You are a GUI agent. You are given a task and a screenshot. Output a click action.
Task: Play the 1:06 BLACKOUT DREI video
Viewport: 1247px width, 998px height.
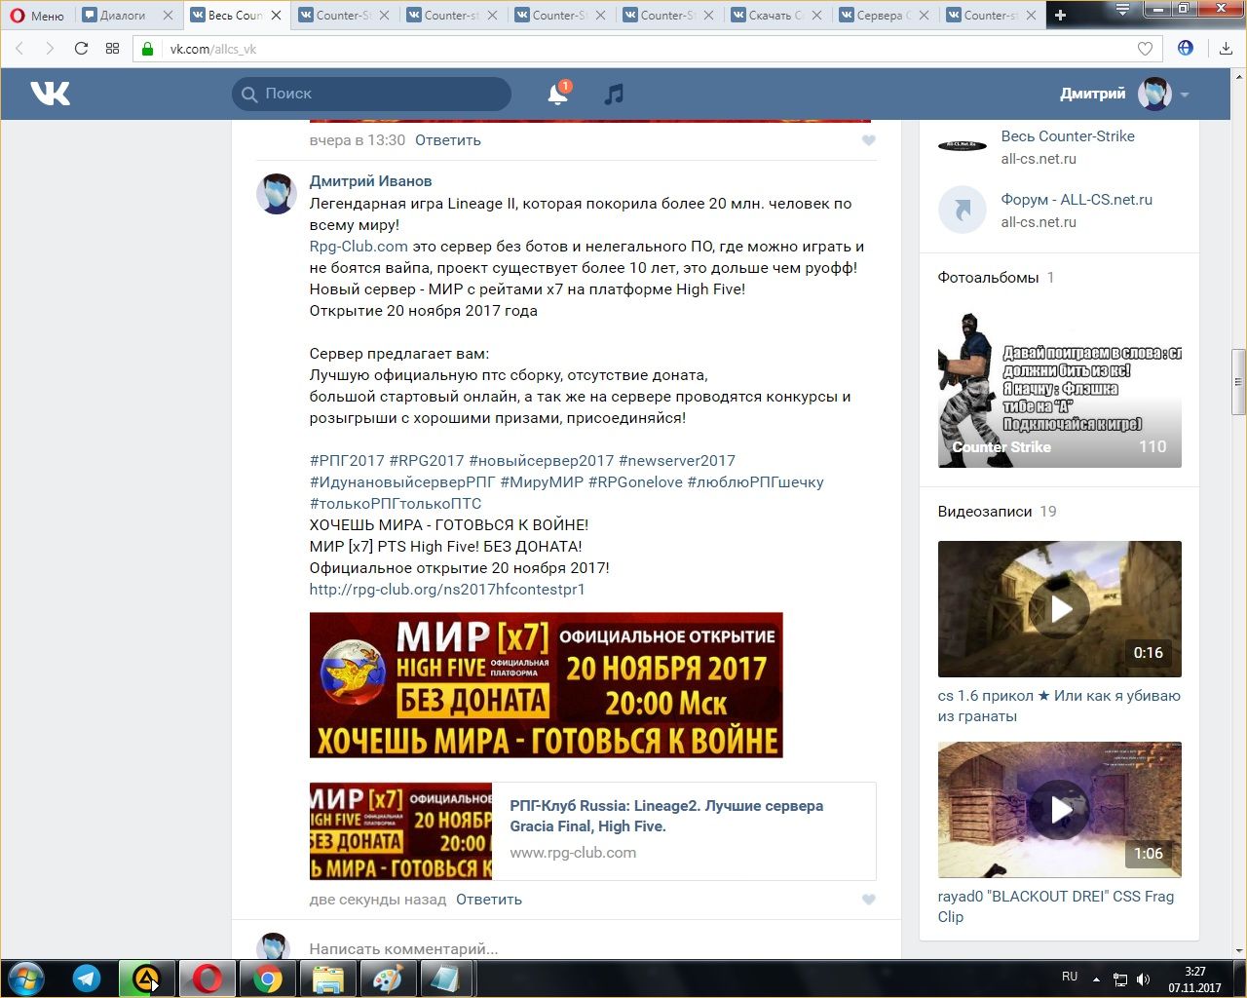pyautogui.click(x=1060, y=810)
